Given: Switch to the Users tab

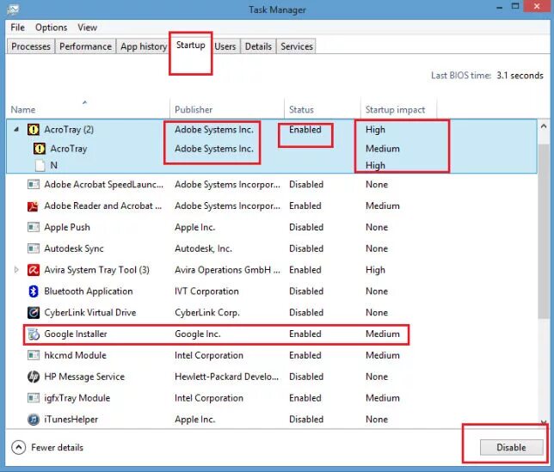Looking at the screenshot, I should click(225, 46).
